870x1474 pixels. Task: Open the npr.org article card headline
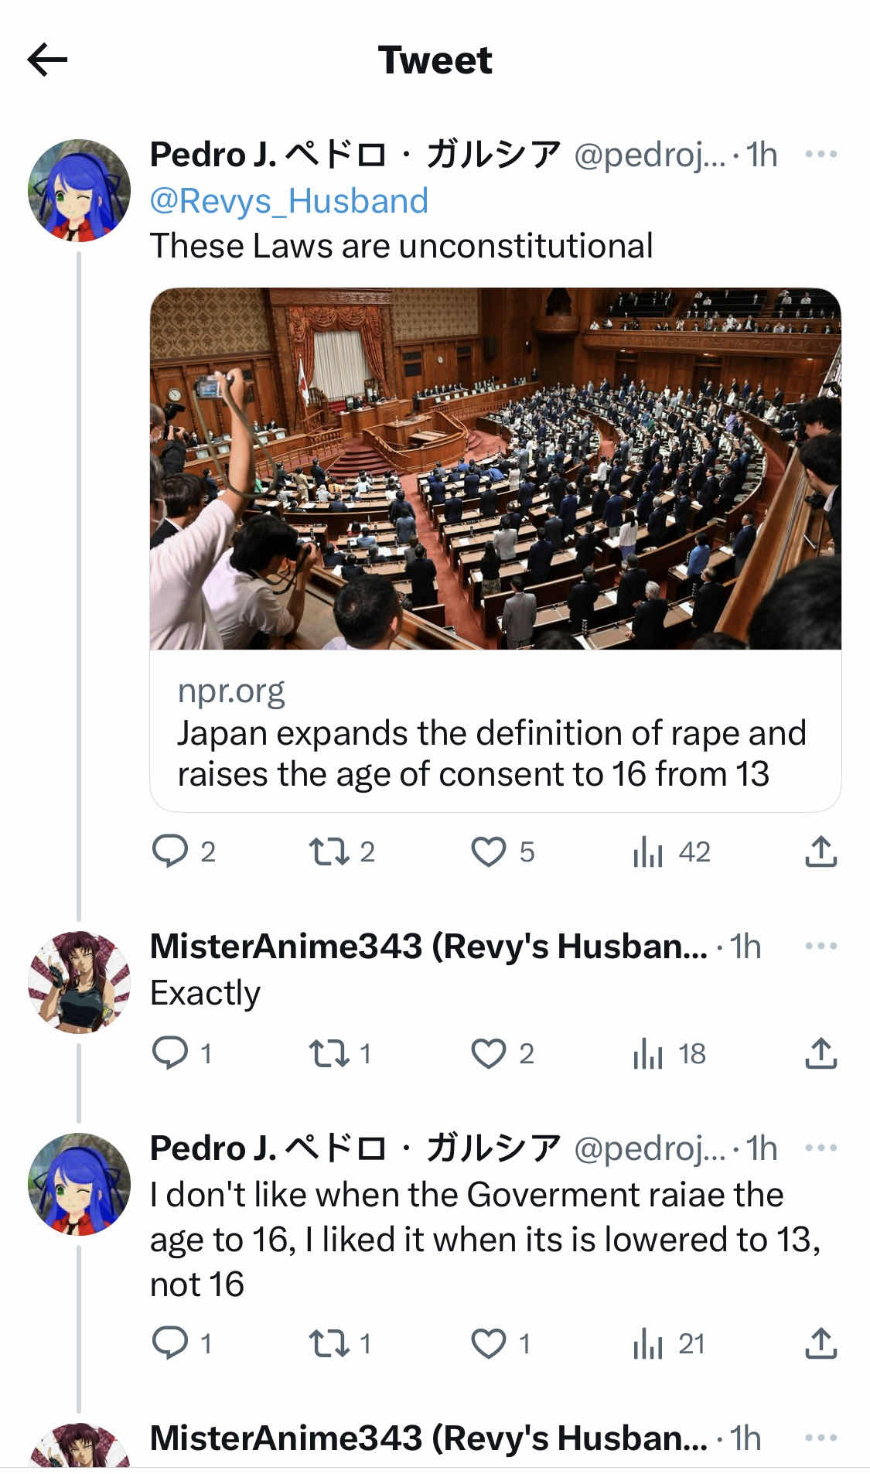(491, 753)
